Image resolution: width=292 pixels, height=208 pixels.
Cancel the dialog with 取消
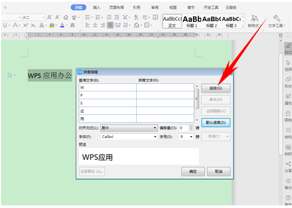[219, 172]
